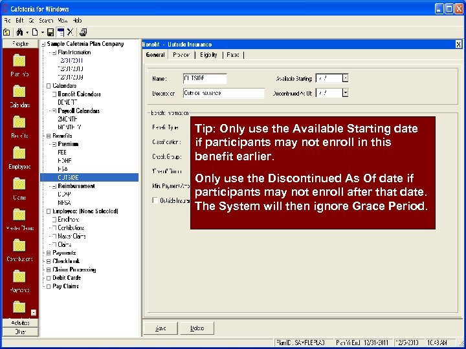
Task: Open the File menu
Action: [7, 21]
